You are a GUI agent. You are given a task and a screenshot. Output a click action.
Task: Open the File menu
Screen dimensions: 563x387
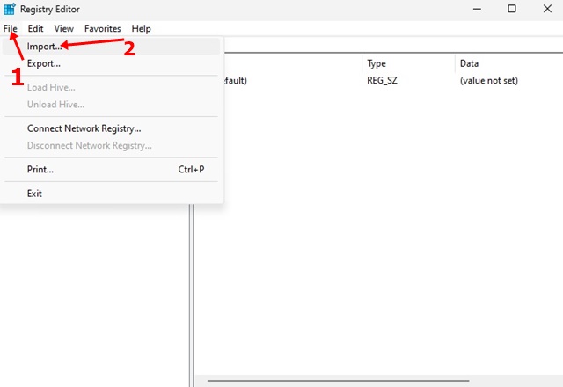10,28
